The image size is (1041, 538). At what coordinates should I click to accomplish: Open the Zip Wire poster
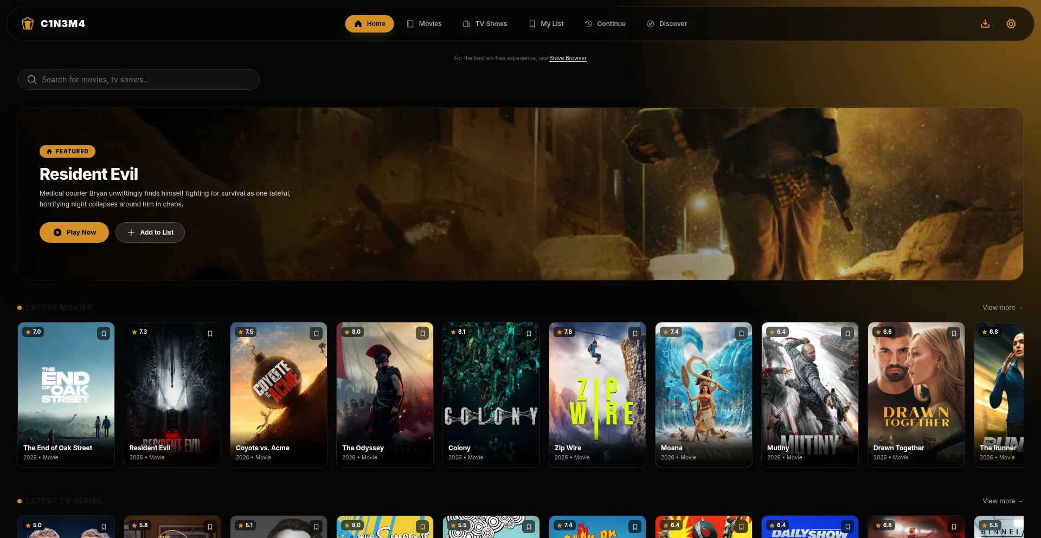tap(597, 395)
